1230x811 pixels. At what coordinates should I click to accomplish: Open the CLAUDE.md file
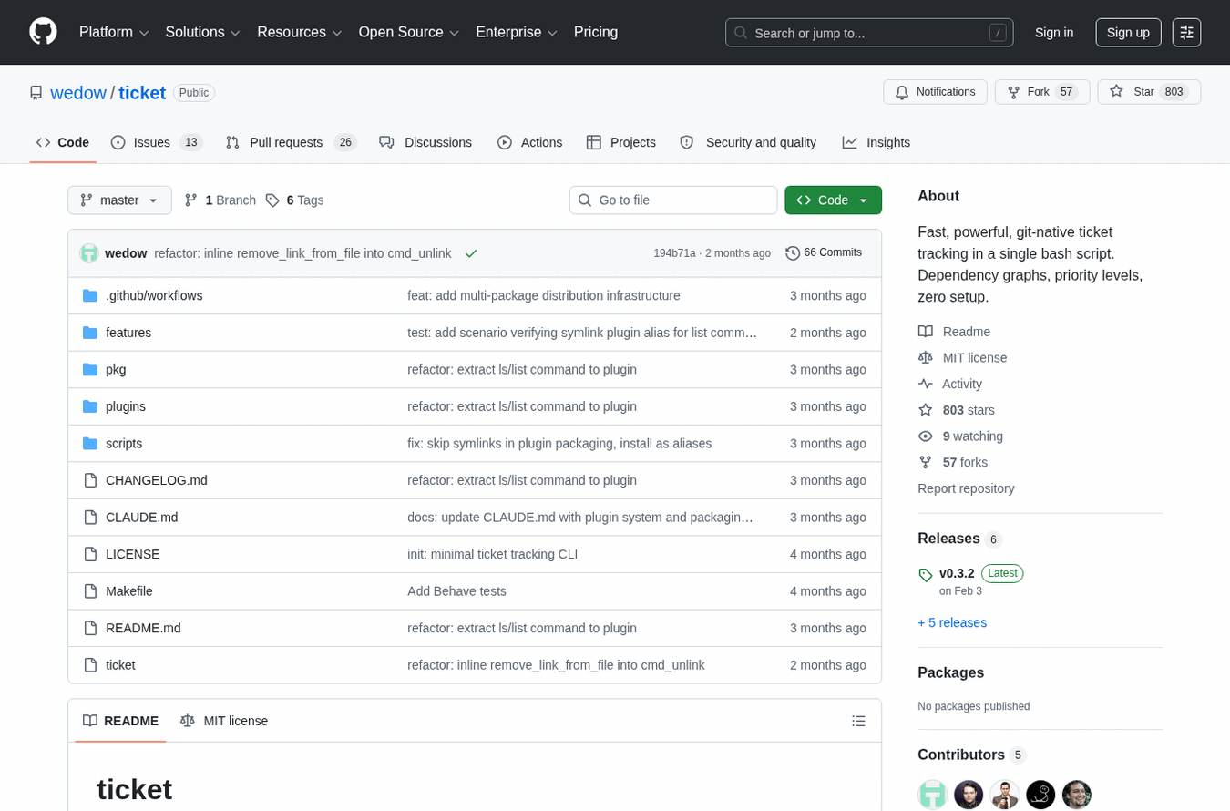[x=142, y=518]
